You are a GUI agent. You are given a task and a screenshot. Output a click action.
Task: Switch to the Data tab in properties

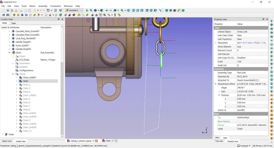(x=225, y=138)
